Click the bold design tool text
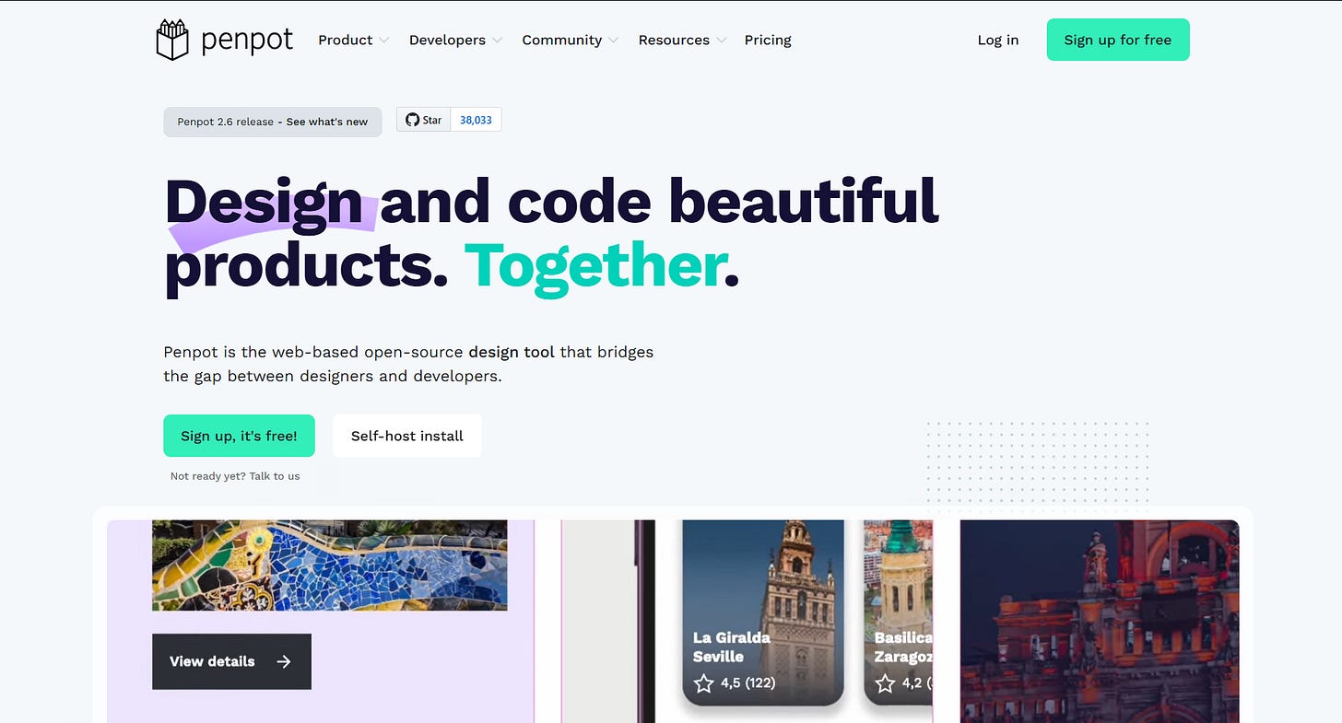Viewport: 1342px width, 723px height. coord(512,352)
